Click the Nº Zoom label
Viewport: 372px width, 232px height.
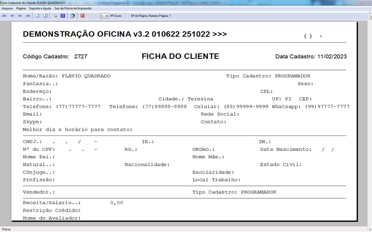click(x=116, y=16)
